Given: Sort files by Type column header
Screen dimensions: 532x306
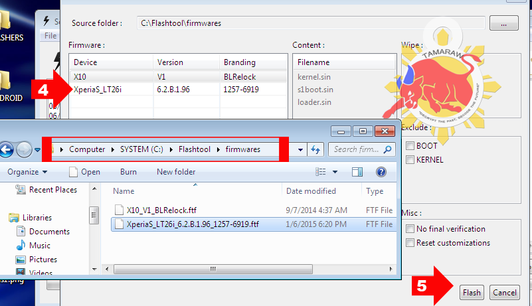Looking at the screenshot, I should pyautogui.click(x=375, y=191).
